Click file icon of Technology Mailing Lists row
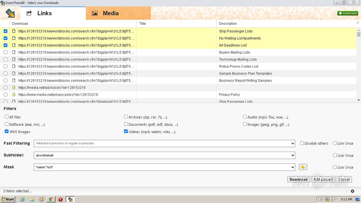This screenshot has height=203, width=361. 14,59
